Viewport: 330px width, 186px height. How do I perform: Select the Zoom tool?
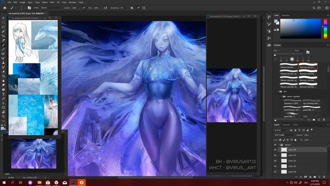coord(4,116)
